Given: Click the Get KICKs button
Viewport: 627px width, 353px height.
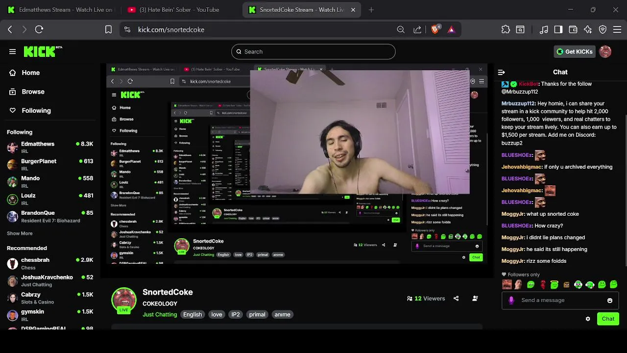Looking at the screenshot, I should click(575, 51).
